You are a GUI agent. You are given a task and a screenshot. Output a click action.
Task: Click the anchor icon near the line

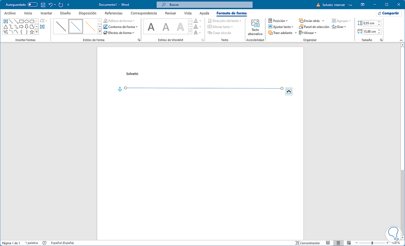(x=119, y=89)
